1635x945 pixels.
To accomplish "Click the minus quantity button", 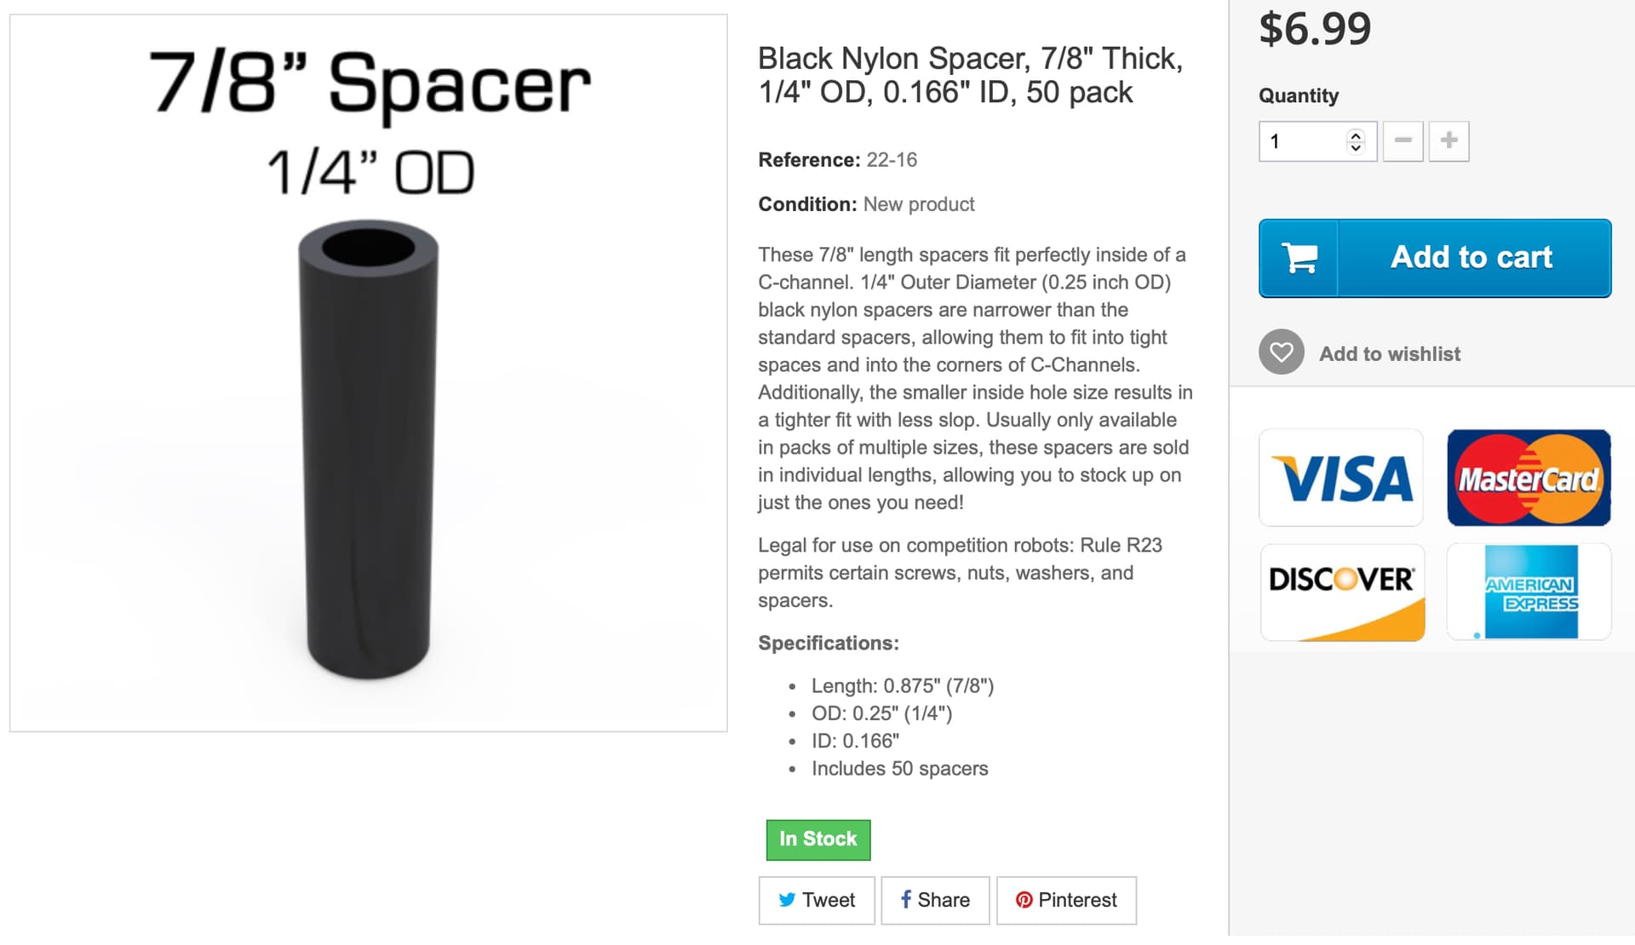I will [x=1403, y=140].
